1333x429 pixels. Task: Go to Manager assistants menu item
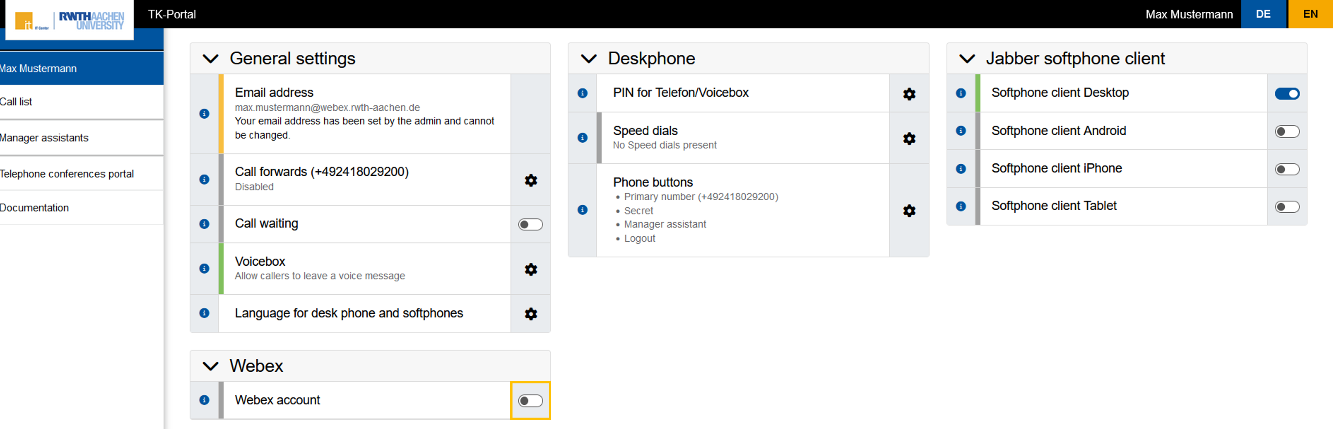point(44,138)
